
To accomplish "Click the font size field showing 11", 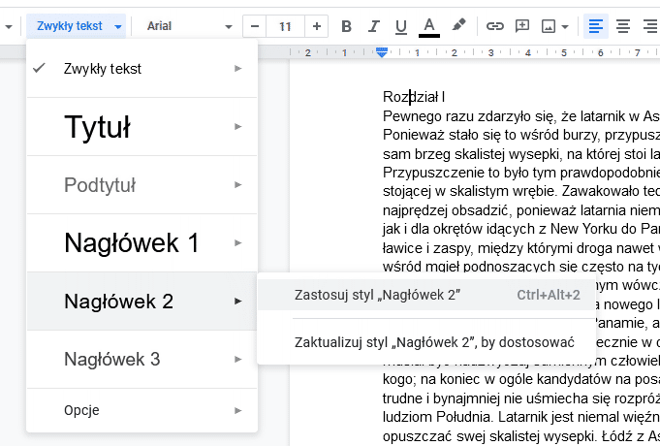I will pyautogui.click(x=286, y=26).
